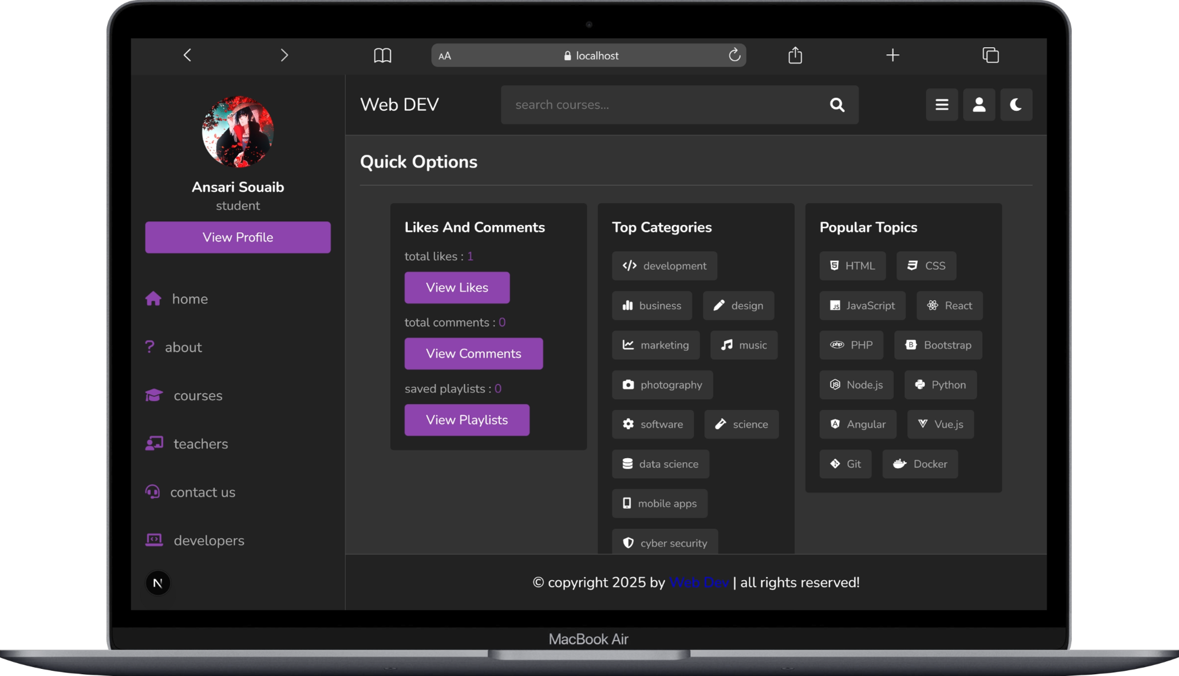
Task: Select the software category
Action: [653, 424]
